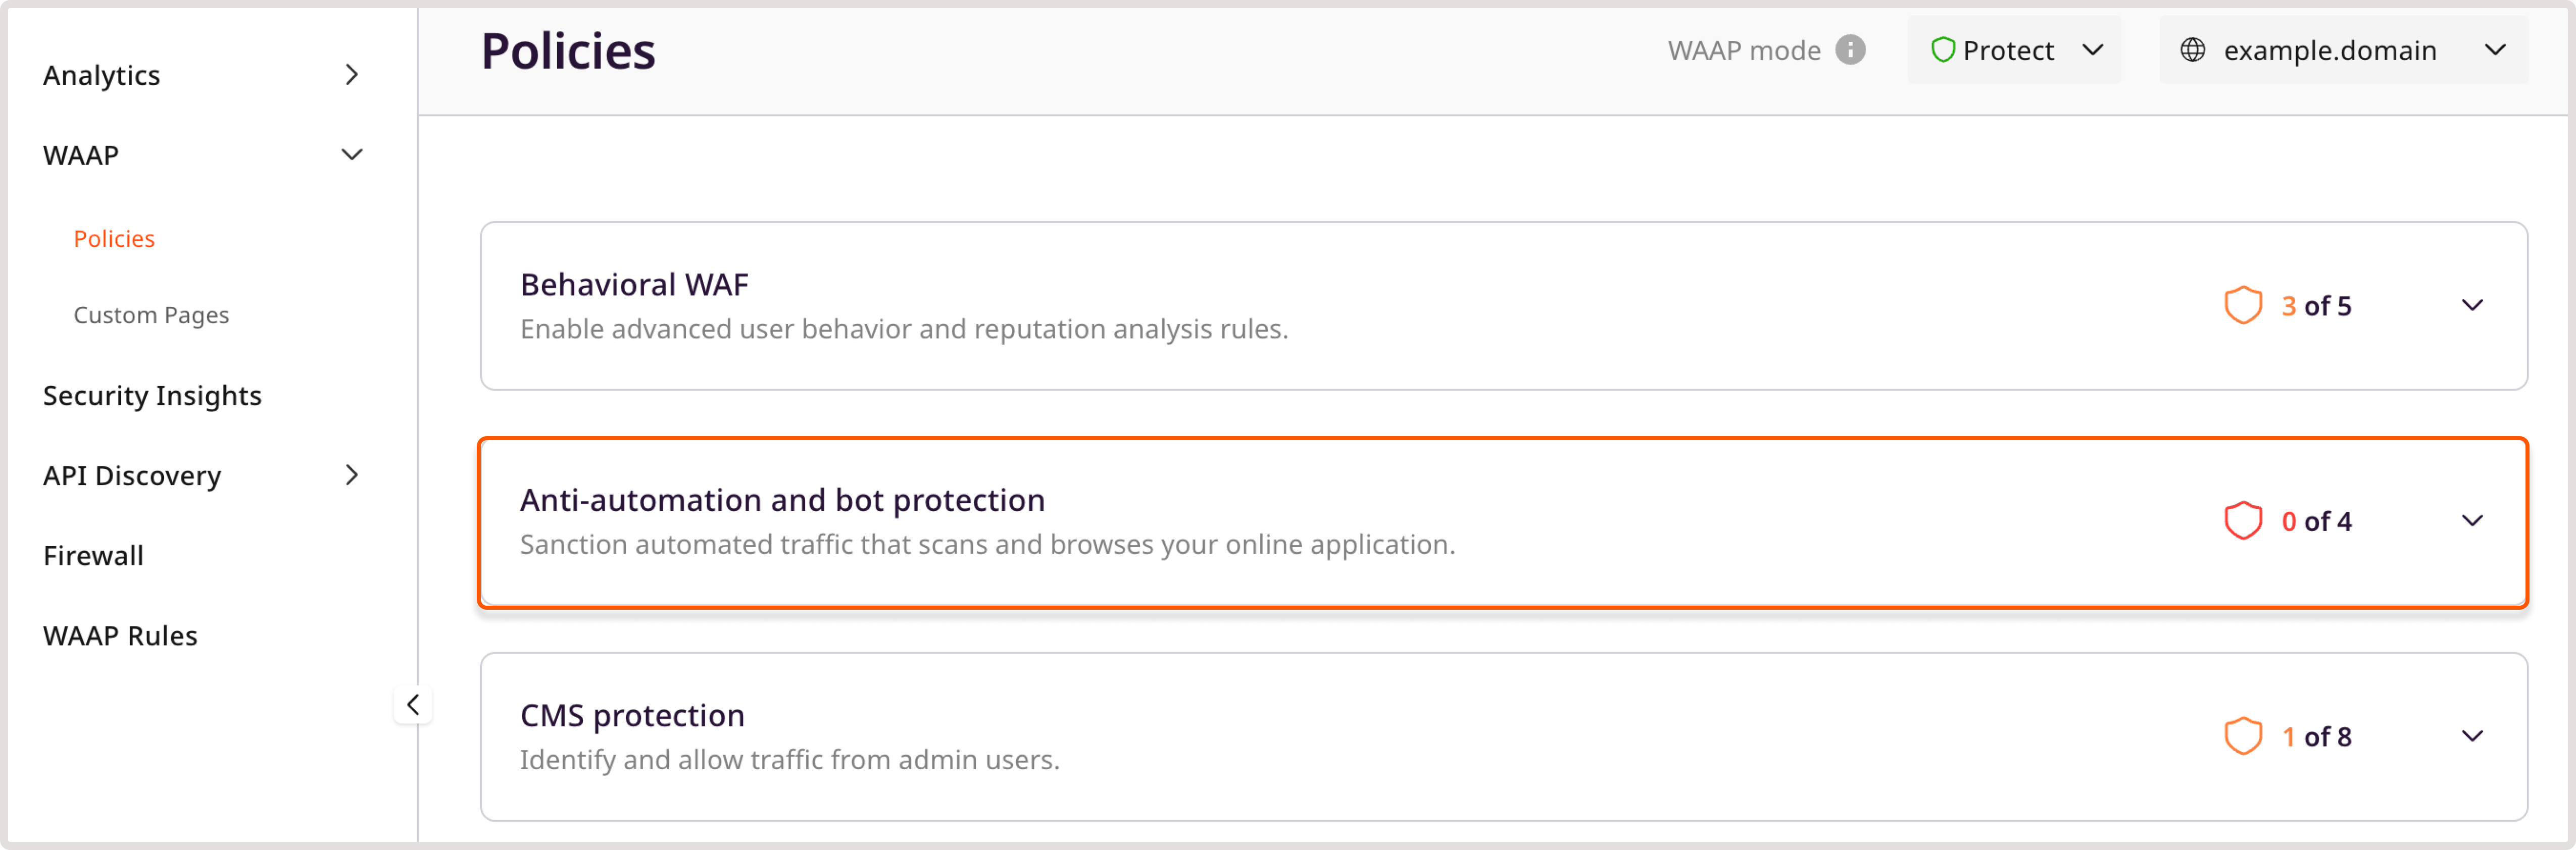Expand the API Discovery sidebar menu
The height and width of the screenshot is (850, 2576).
coord(351,475)
